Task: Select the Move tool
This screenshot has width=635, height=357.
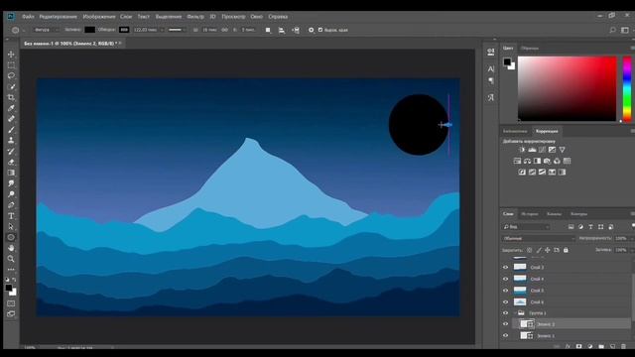Action: [11, 55]
